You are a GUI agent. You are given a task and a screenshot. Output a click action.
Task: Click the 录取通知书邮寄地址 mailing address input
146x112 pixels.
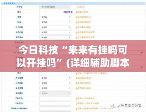[x=55, y=108]
